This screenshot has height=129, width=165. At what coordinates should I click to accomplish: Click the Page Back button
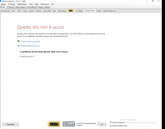point(11,124)
